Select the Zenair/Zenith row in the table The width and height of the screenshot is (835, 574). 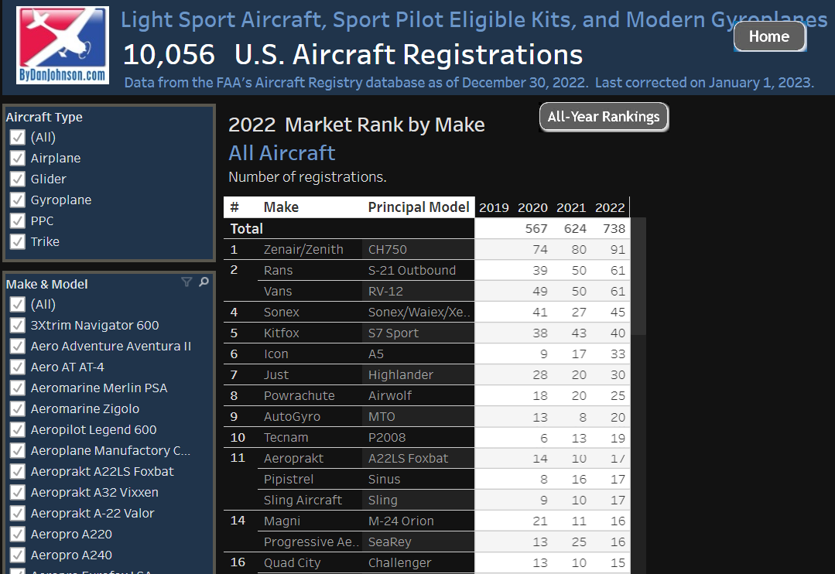(293, 250)
